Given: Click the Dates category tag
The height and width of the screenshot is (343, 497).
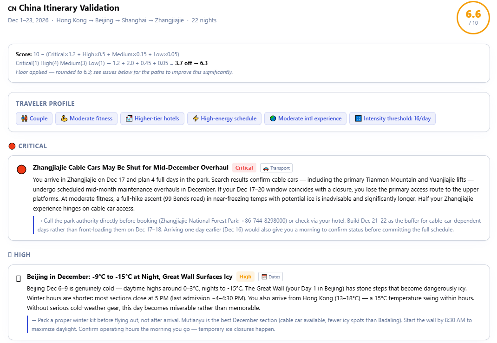Looking at the screenshot, I should (x=270, y=277).
